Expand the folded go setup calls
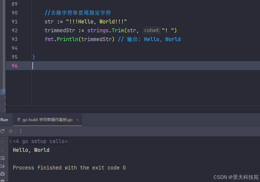260x182 pixels. 10,141
